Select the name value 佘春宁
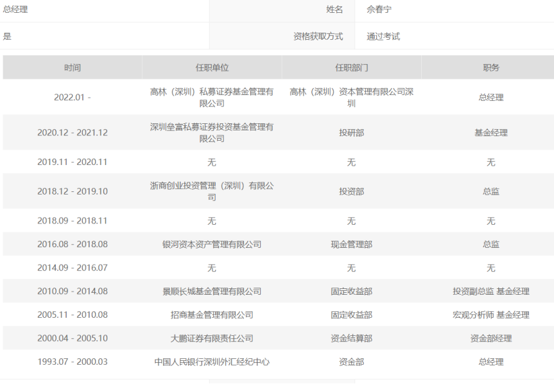Screen dimensions: 554x384 coord(379,10)
